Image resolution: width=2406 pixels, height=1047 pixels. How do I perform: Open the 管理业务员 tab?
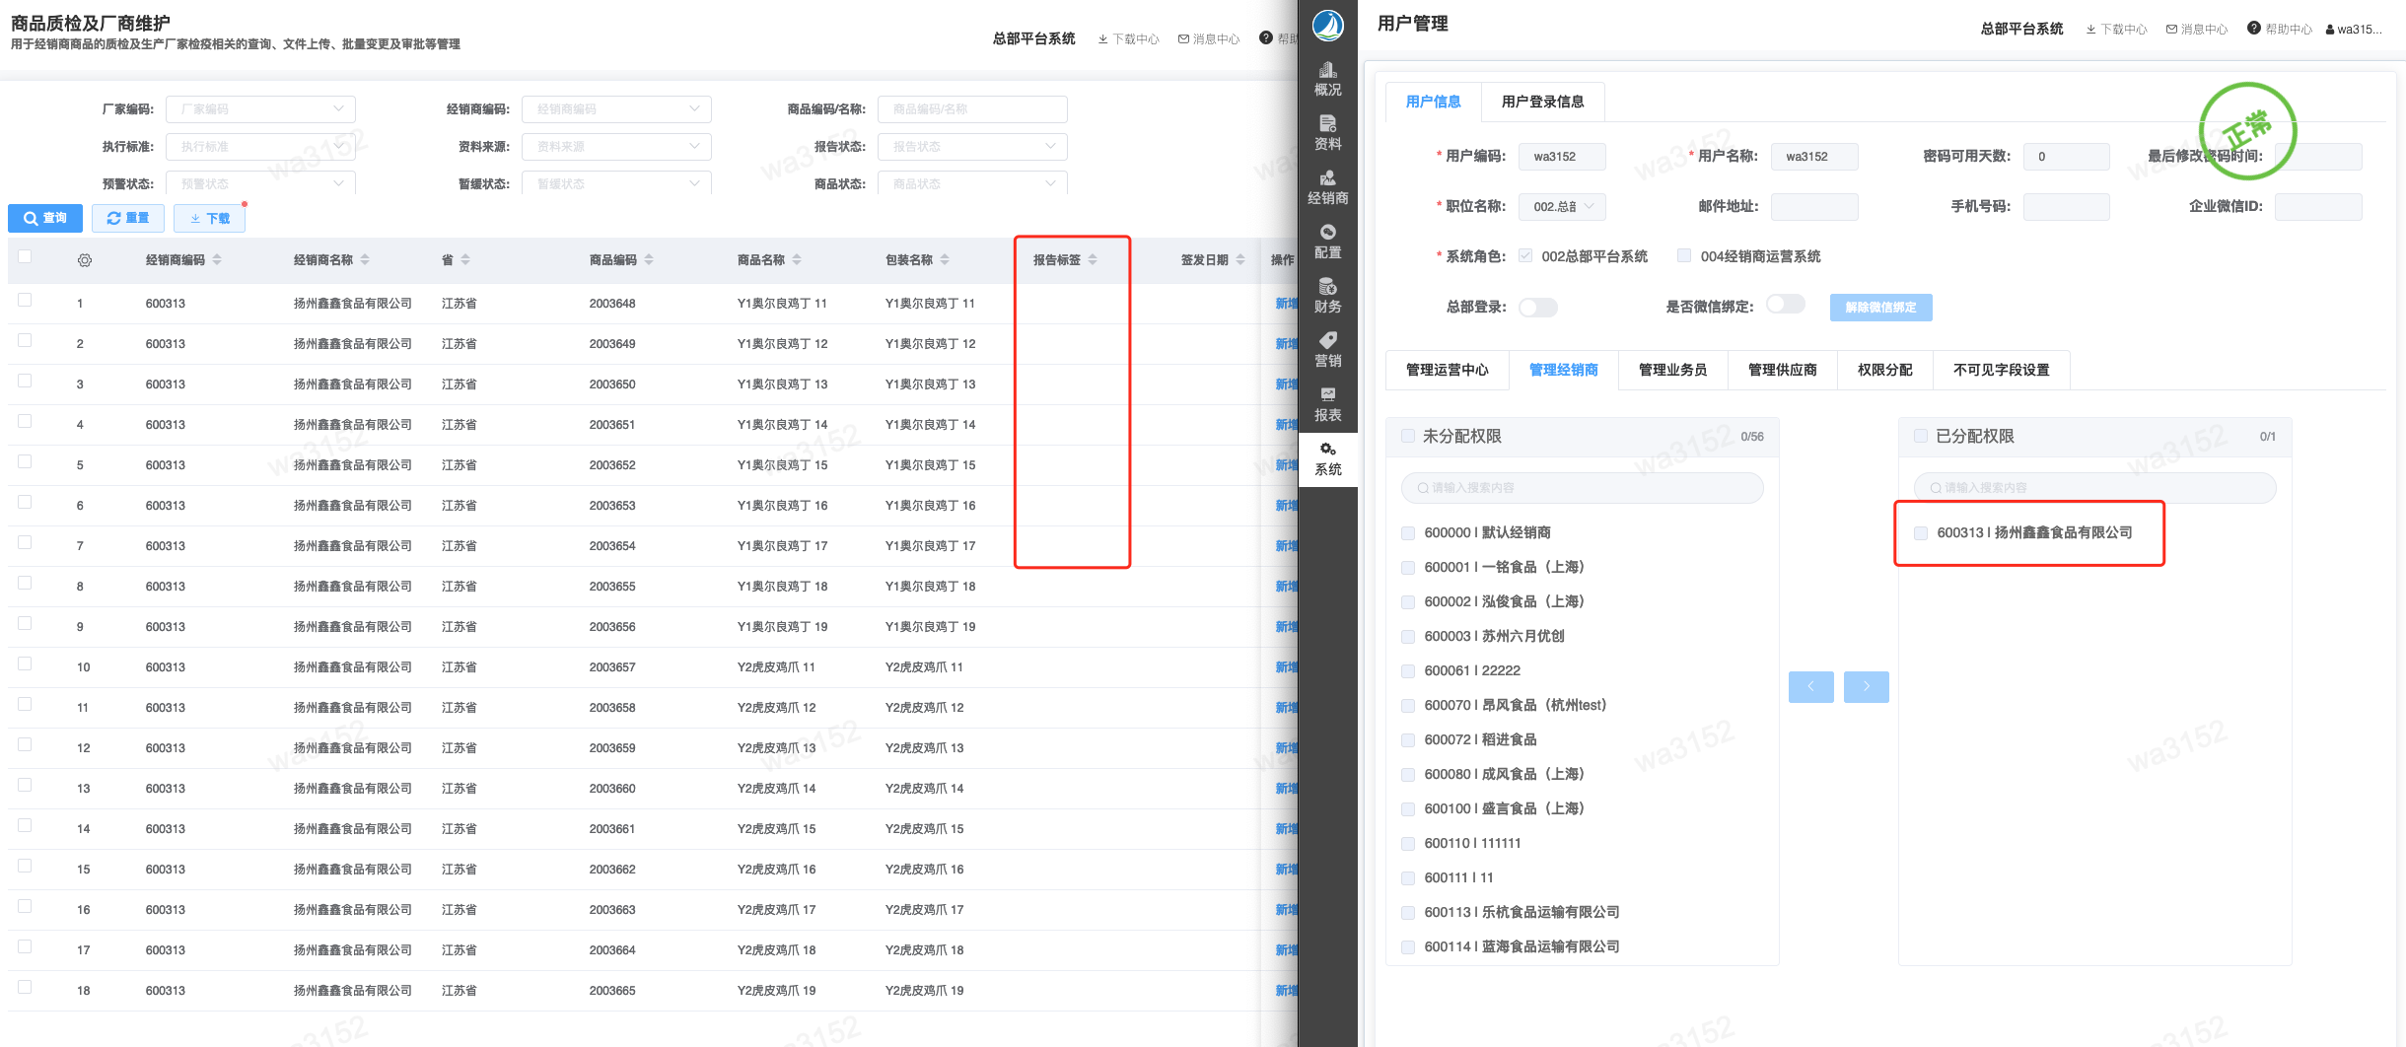[1672, 370]
